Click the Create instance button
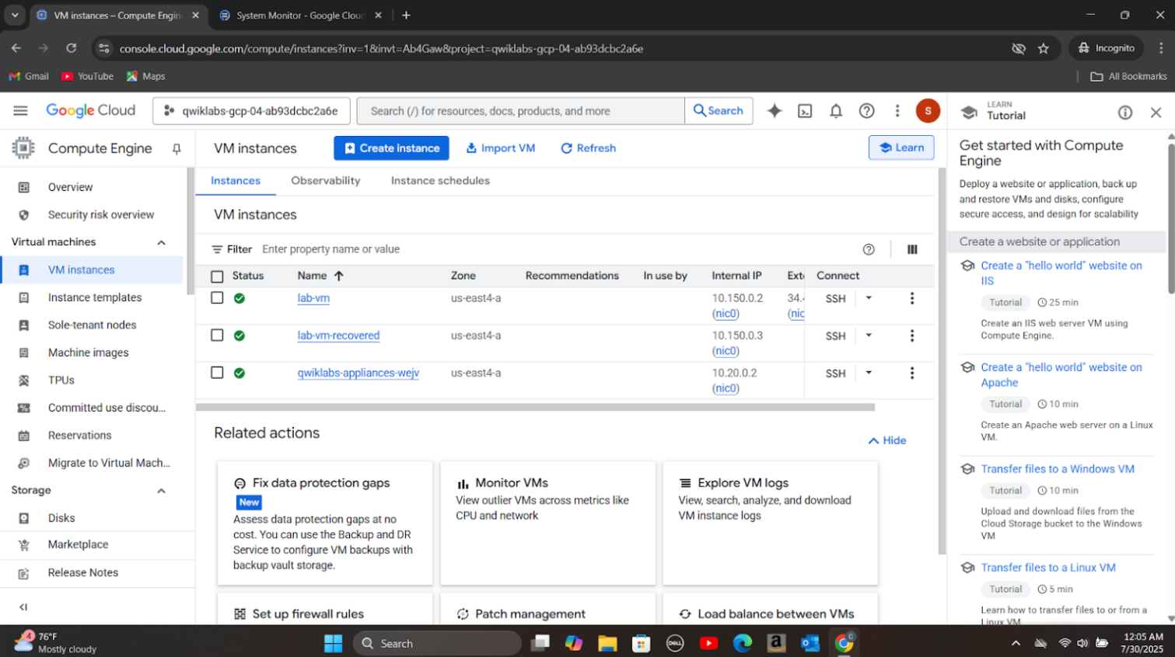Screen dimensions: 1175x657 pos(391,148)
